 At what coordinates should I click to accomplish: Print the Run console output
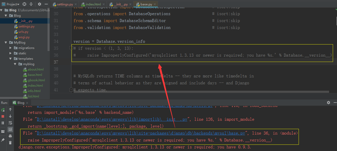point(10,136)
